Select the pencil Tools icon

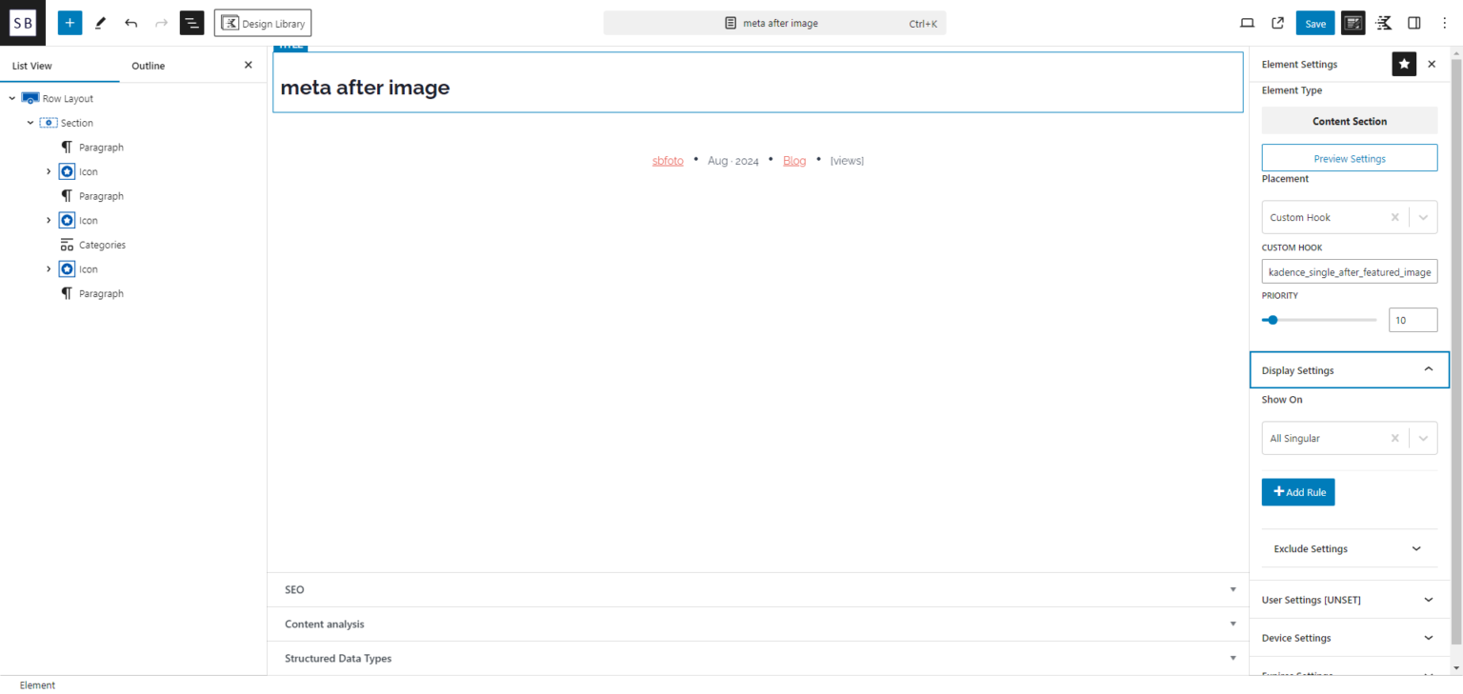click(x=100, y=23)
